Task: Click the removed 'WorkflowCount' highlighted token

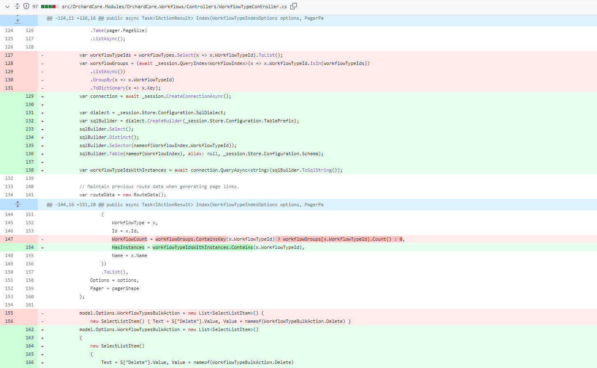Action: click(130, 239)
